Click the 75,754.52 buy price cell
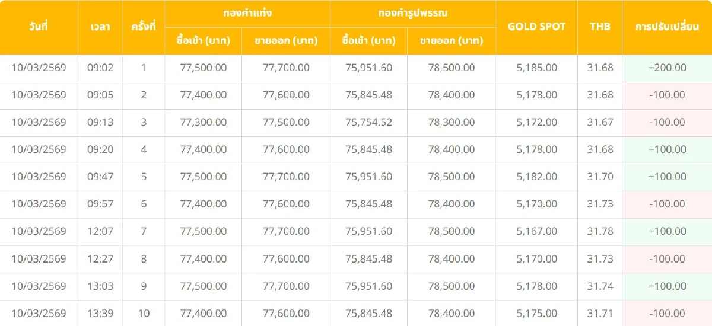The image size is (712, 326). pos(368,122)
